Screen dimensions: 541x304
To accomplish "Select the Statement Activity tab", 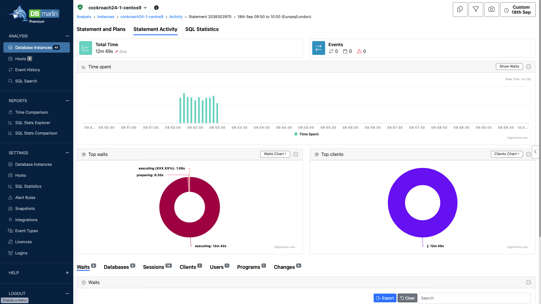I will click(155, 29).
